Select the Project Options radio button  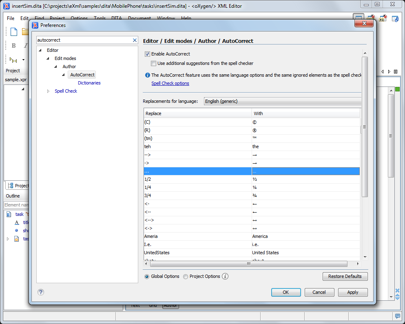[x=186, y=276]
